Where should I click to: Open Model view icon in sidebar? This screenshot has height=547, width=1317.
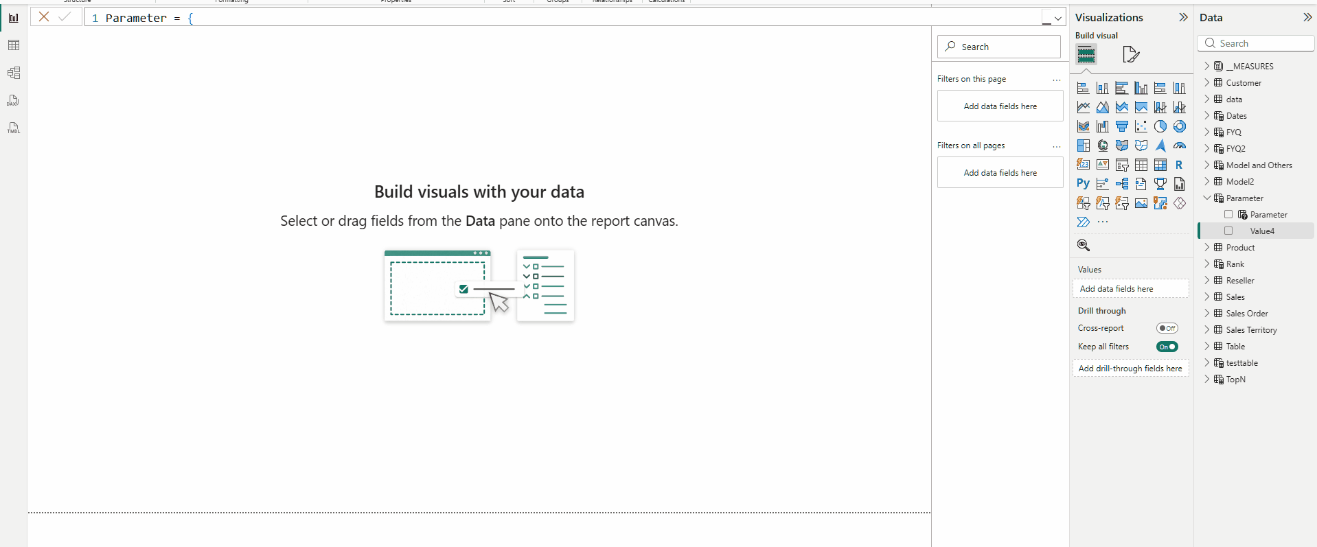(x=14, y=73)
